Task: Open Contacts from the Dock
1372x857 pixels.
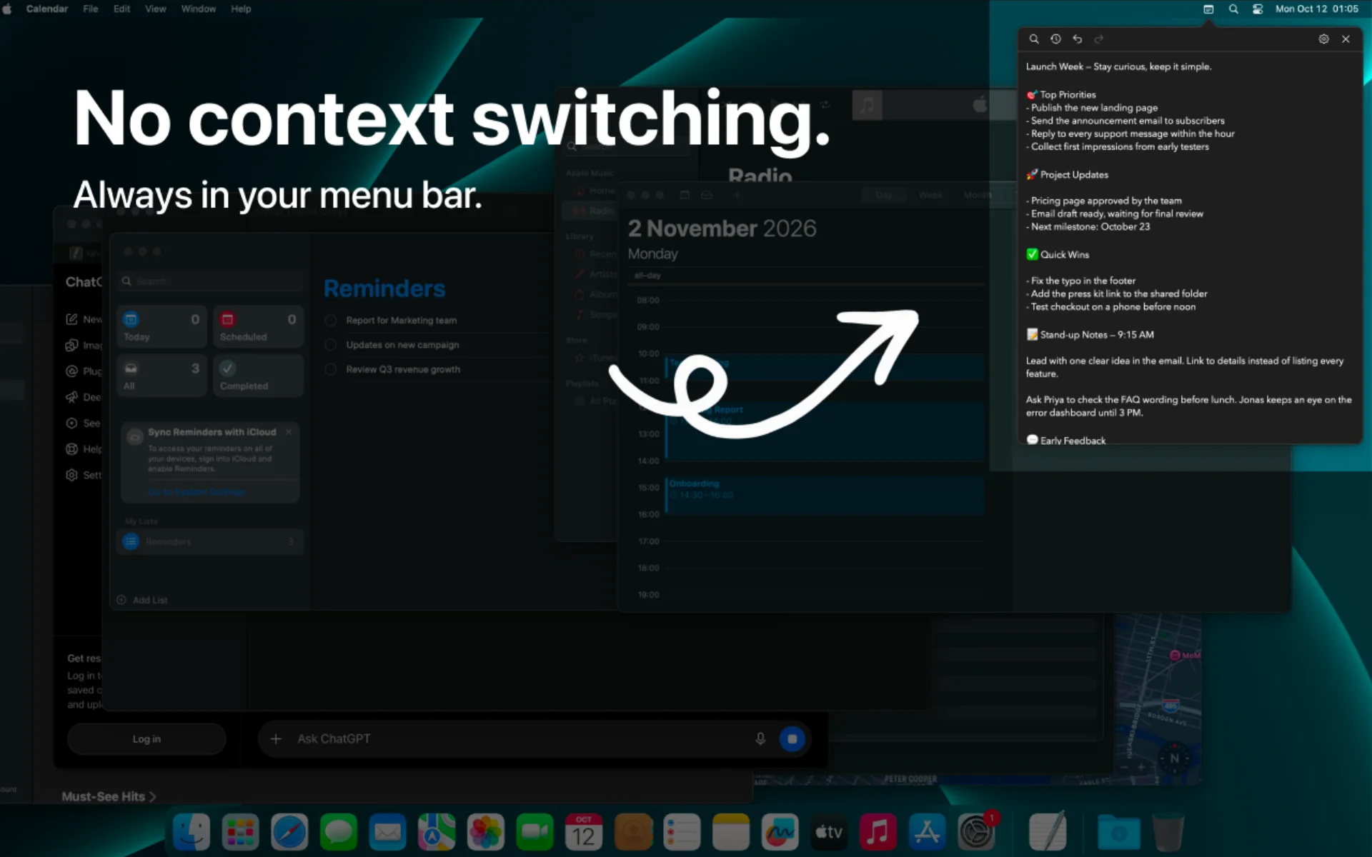Action: pyautogui.click(x=633, y=832)
